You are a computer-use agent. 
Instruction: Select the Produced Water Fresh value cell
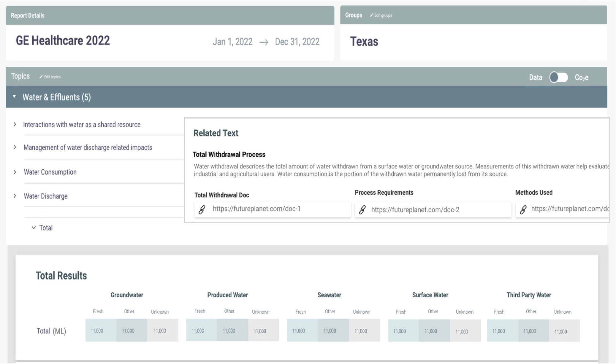pos(202,331)
